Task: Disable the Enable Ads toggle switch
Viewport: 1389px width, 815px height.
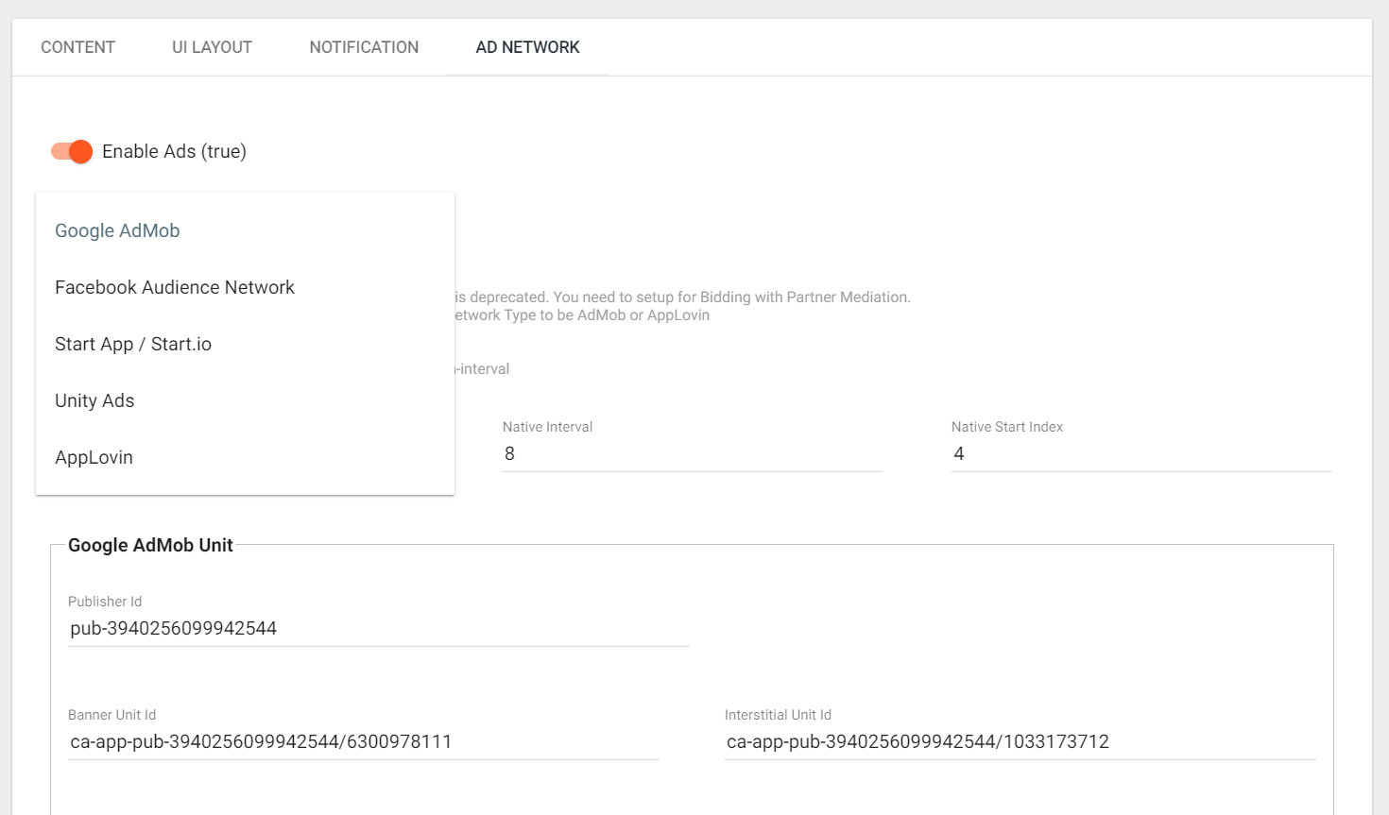Action: [72, 151]
